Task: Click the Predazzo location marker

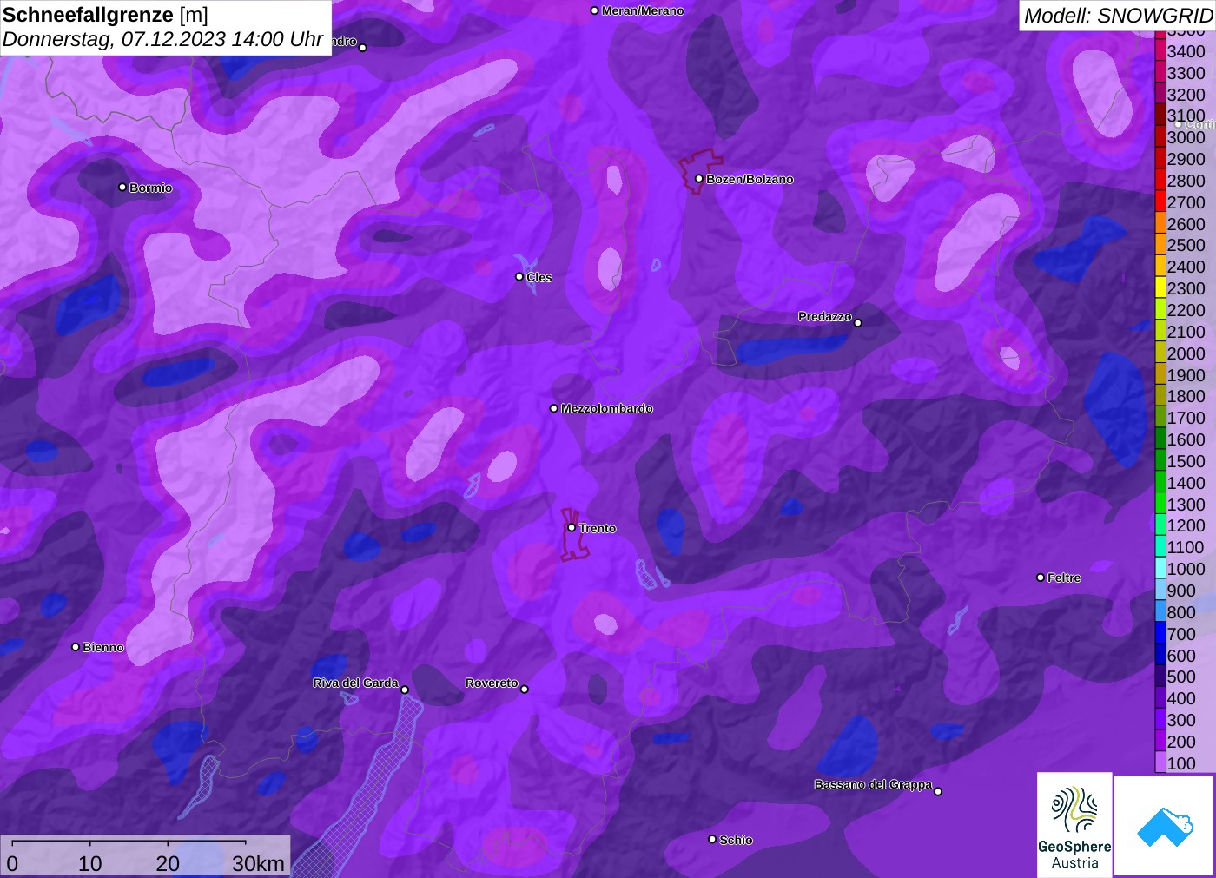Action: [x=858, y=323]
